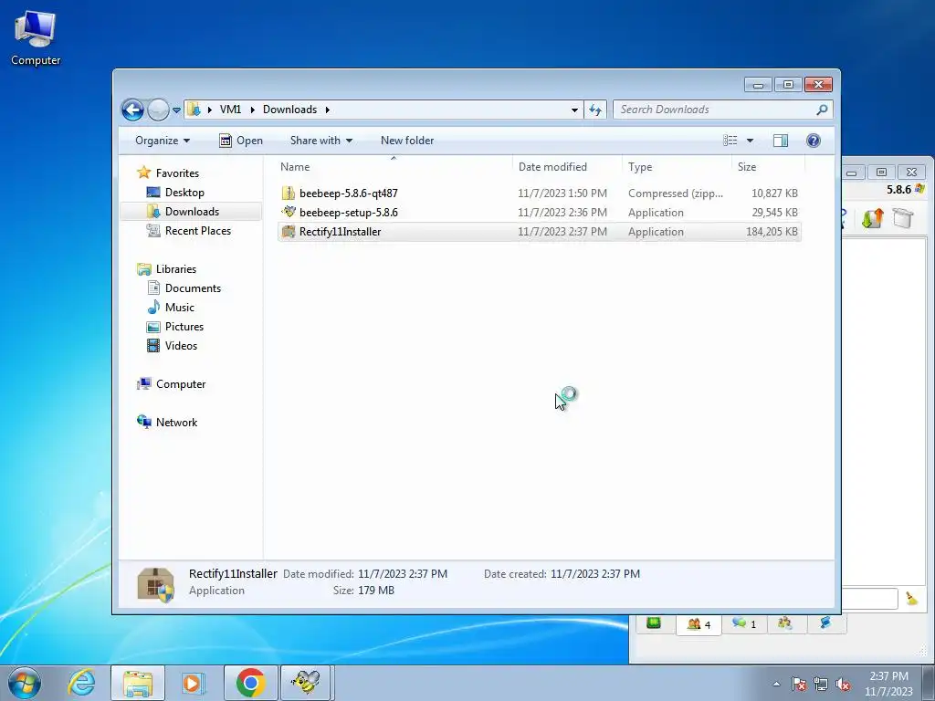Open Windows Media Player from taskbar
The width and height of the screenshot is (935, 701).
pyautogui.click(x=194, y=683)
